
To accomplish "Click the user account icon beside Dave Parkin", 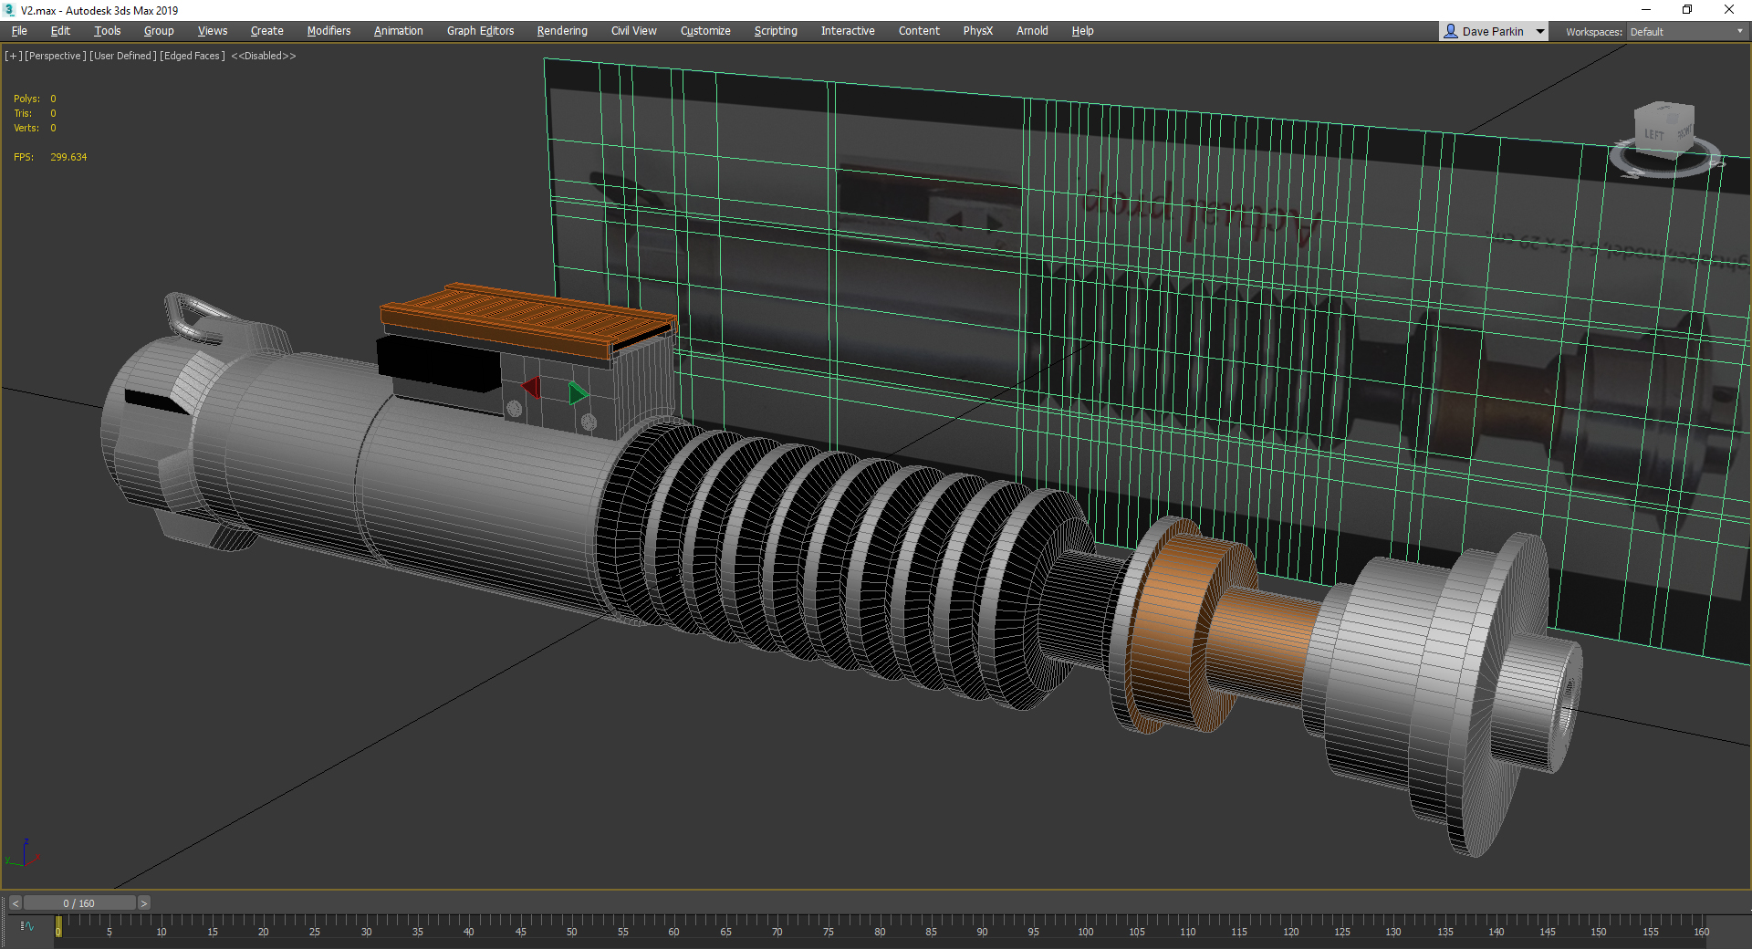I will [x=1451, y=31].
